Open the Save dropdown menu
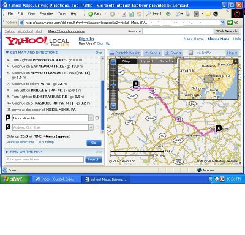Screen dimensions: 245x235 [x=173, y=53]
